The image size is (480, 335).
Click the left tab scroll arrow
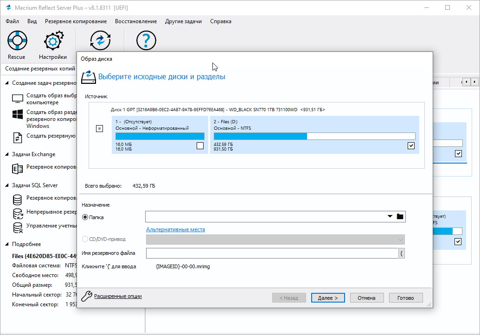(466, 82)
